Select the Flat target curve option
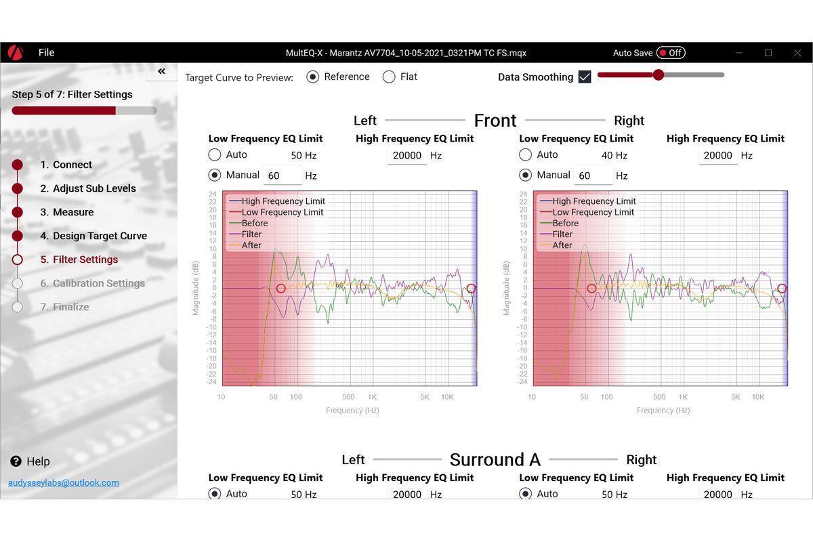The image size is (813, 542). click(x=389, y=77)
